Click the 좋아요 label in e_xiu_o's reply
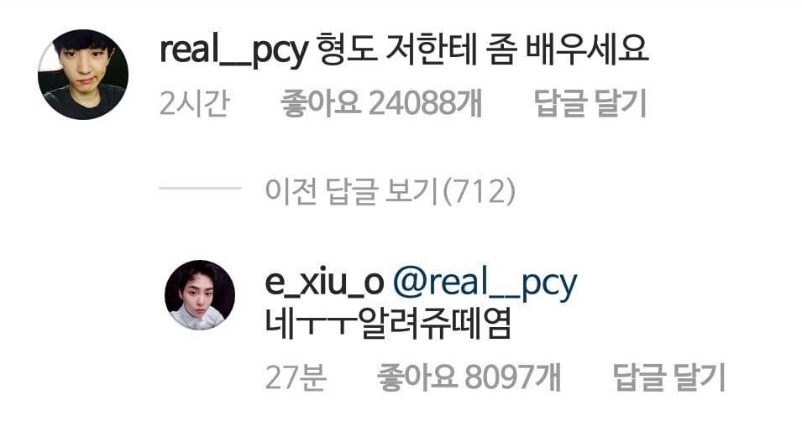The width and height of the screenshot is (802, 421). 417,377
